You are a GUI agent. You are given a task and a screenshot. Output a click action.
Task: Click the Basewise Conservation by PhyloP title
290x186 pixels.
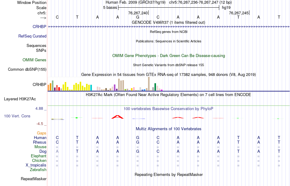click(x=169, y=109)
